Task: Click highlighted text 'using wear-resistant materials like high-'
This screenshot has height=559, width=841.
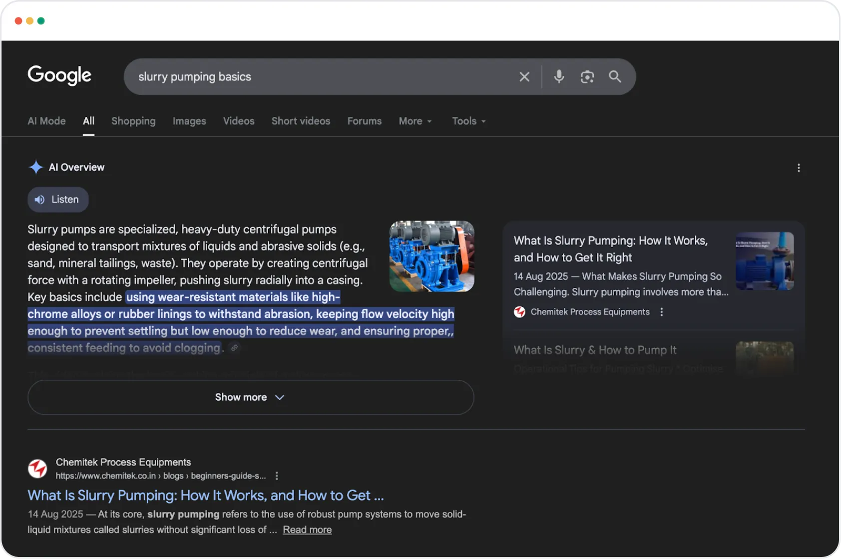Action: pos(233,297)
